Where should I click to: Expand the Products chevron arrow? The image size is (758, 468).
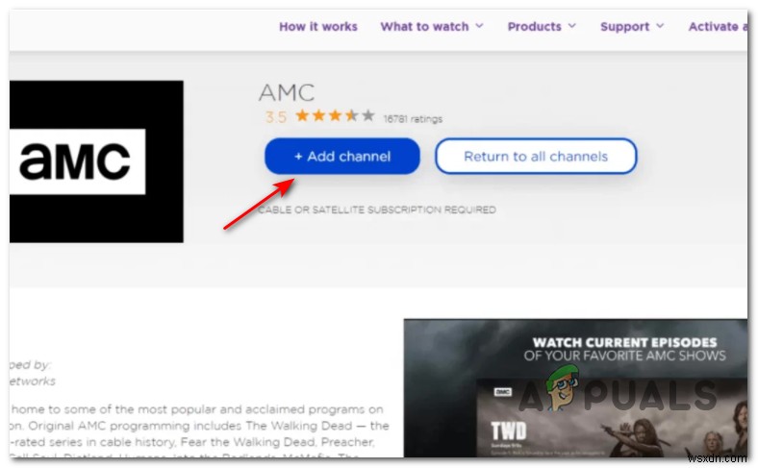pos(572,26)
